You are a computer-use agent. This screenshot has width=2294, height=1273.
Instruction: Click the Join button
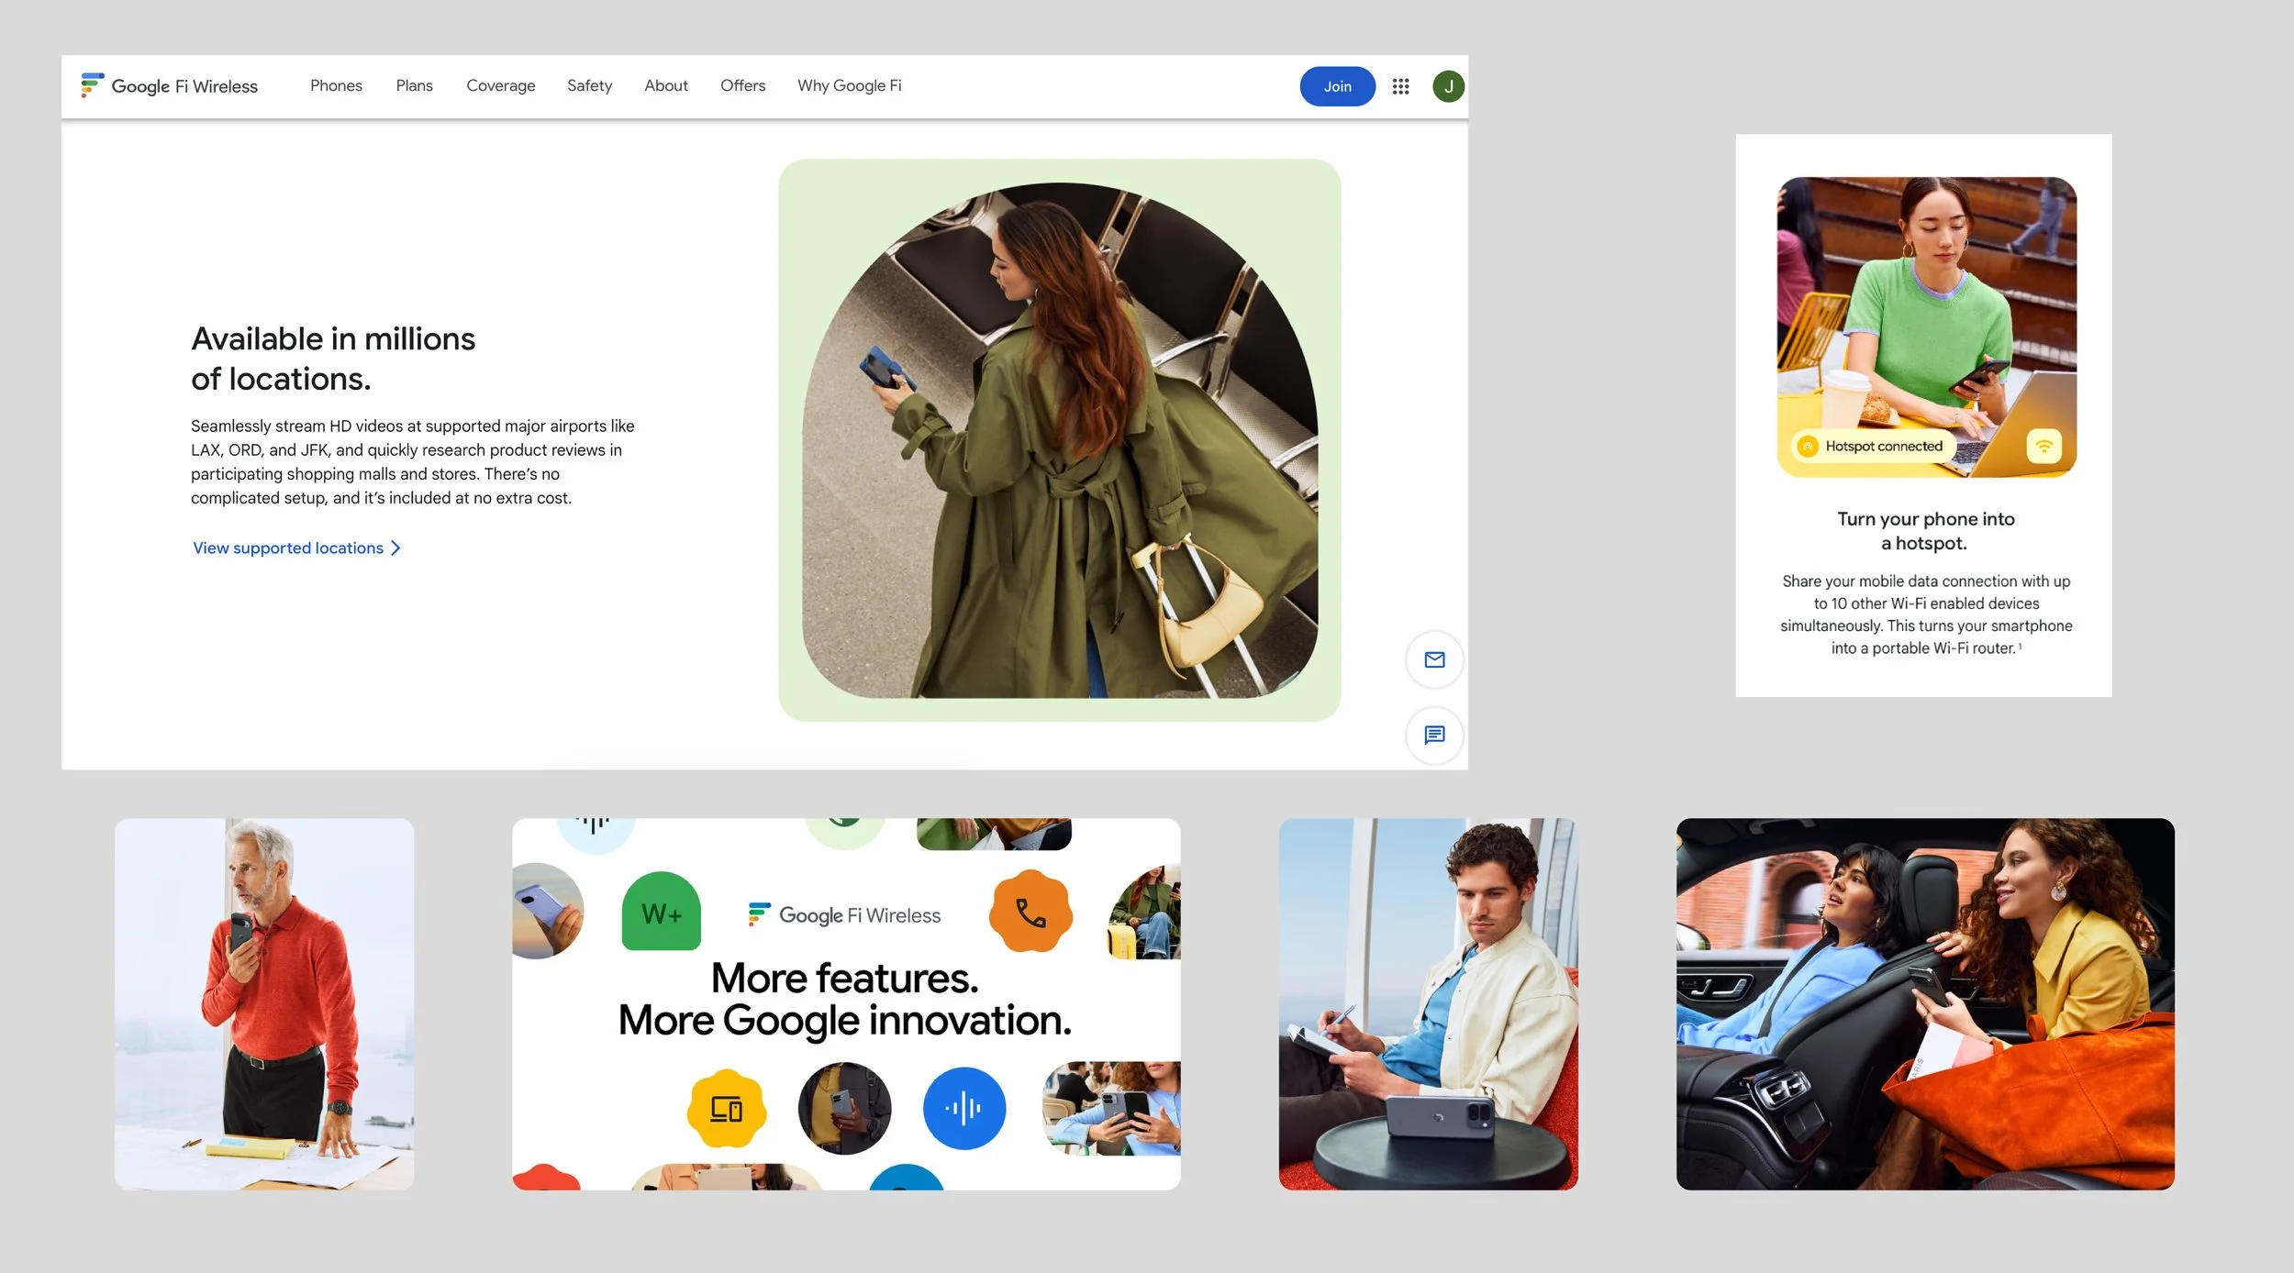[1337, 85]
